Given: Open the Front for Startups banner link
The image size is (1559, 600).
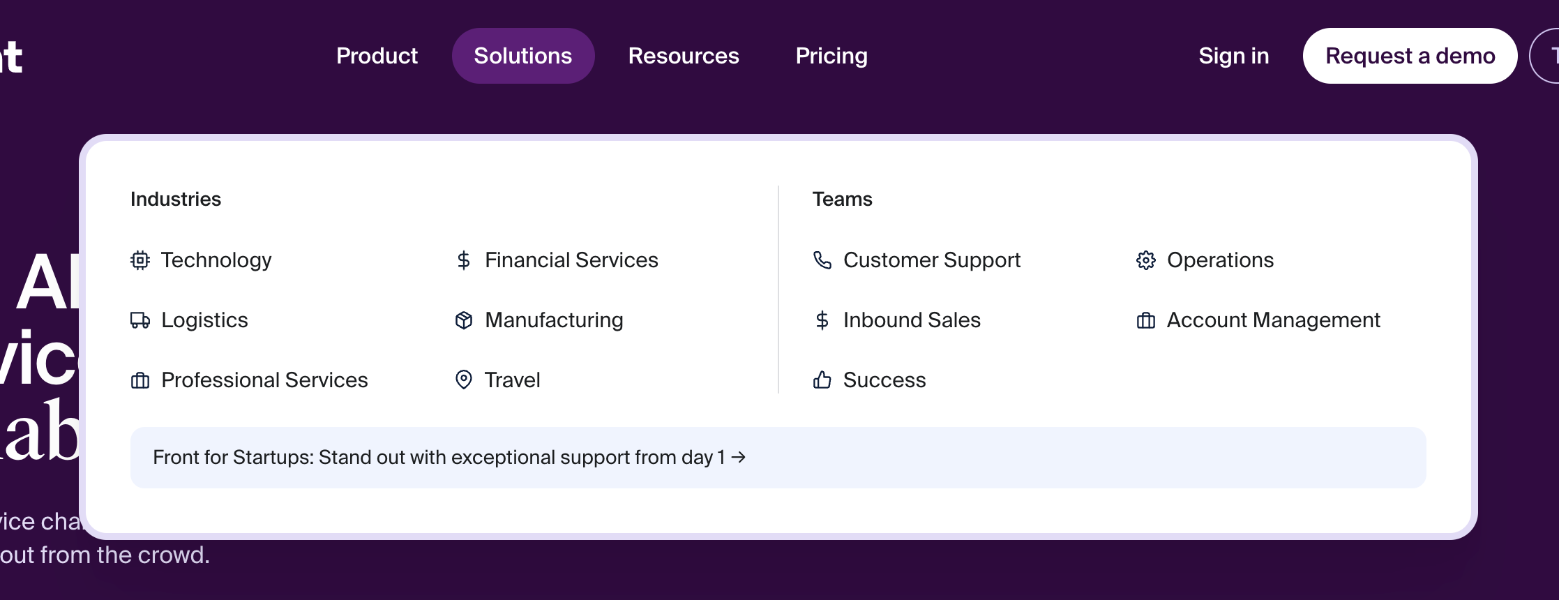Looking at the screenshot, I should 449,458.
